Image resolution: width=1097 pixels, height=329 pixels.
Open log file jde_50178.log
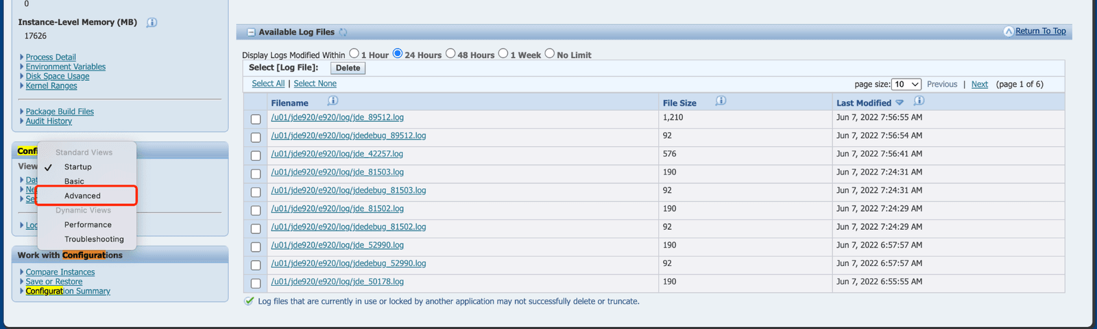click(337, 282)
